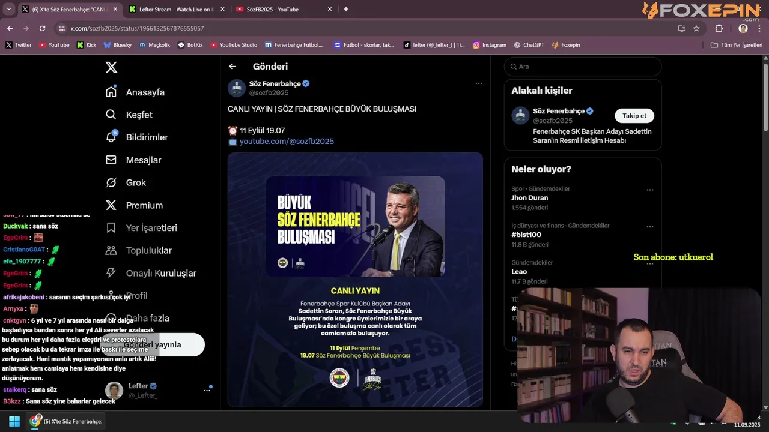
Task: Click Söz Fenerbahçe post author avatar
Action: pos(237,88)
